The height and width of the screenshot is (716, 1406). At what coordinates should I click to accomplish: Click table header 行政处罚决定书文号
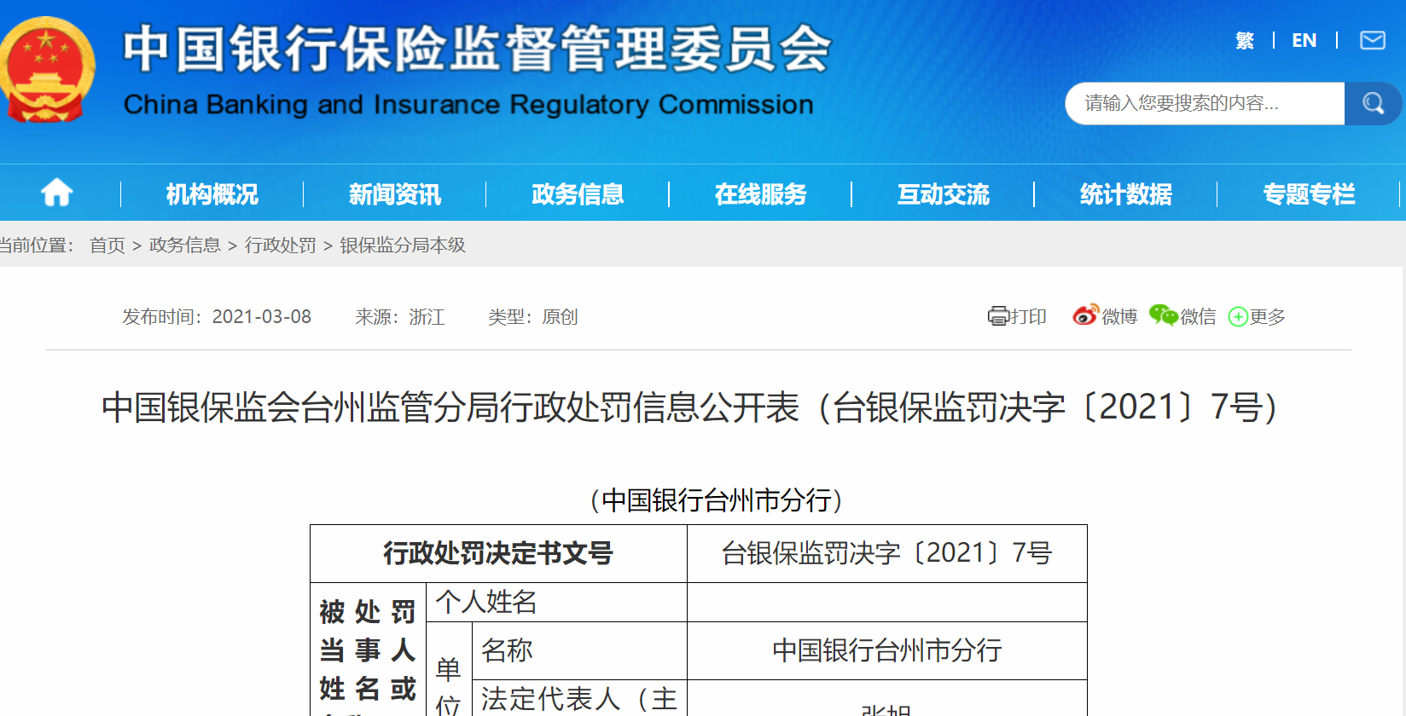click(x=498, y=553)
